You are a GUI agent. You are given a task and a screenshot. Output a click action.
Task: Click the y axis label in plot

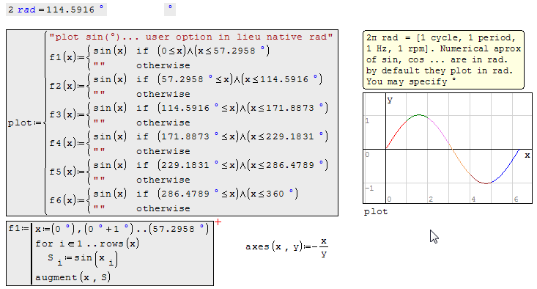click(x=390, y=100)
